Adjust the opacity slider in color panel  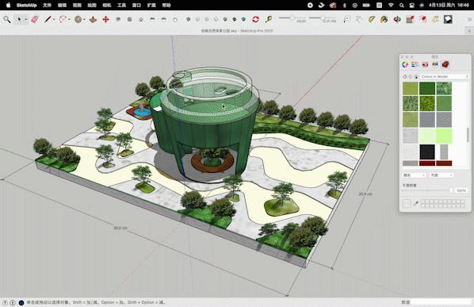427,190
